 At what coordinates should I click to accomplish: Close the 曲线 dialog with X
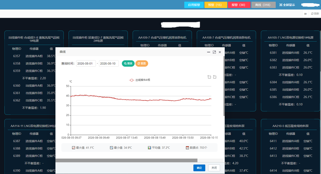tap(220, 52)
